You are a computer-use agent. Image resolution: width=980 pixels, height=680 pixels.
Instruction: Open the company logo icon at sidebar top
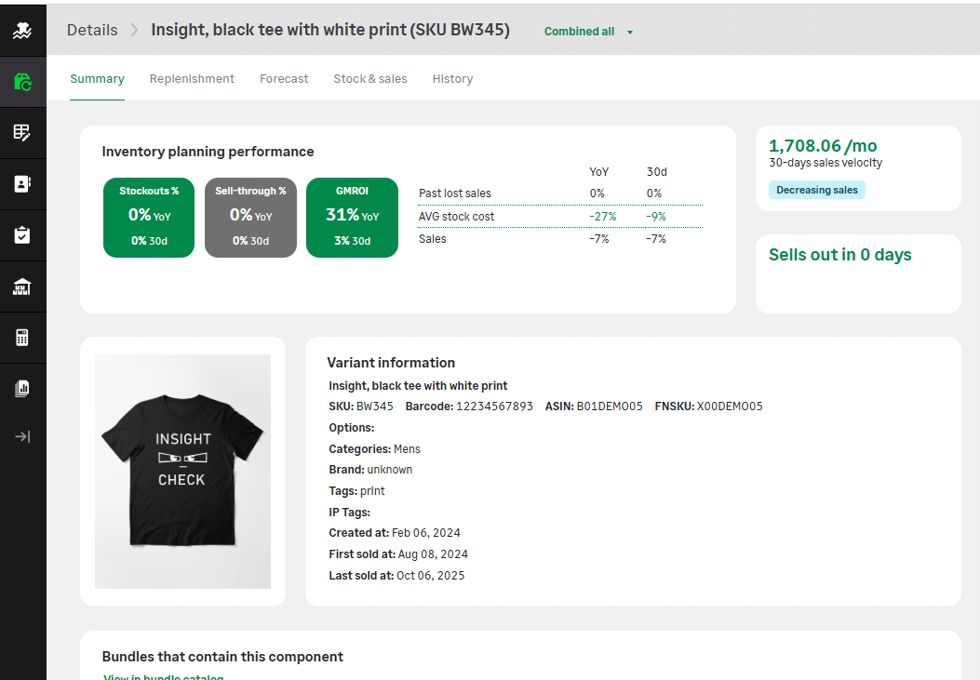pos(22,30)
